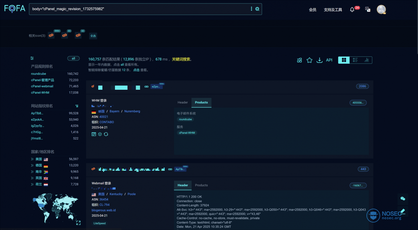418x230 pixels.
Task: Filter by fingerprint ApTlb8…
Action: point(37,113)
